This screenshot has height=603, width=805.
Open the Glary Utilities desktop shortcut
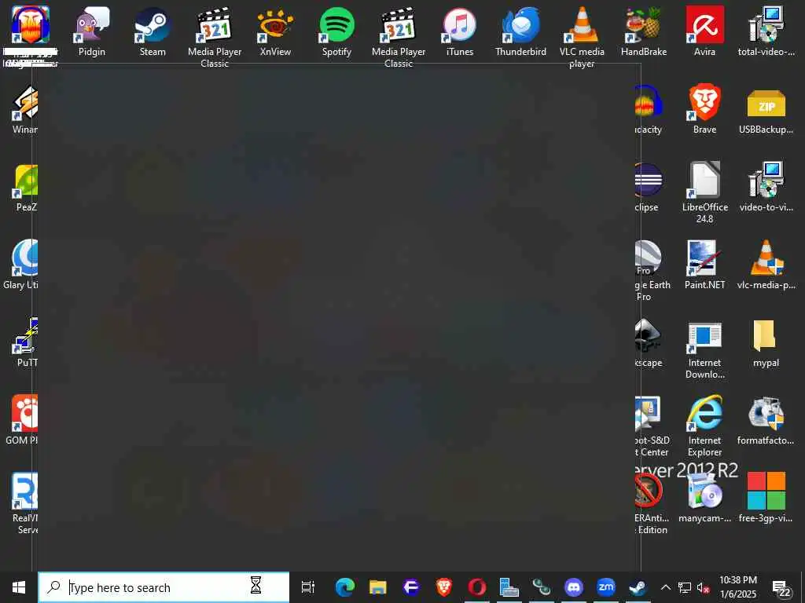pos(20,265)
